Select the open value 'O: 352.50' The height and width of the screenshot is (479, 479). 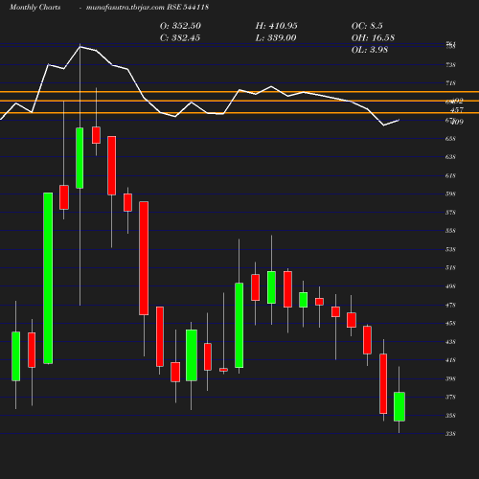(x=180, y=26)
